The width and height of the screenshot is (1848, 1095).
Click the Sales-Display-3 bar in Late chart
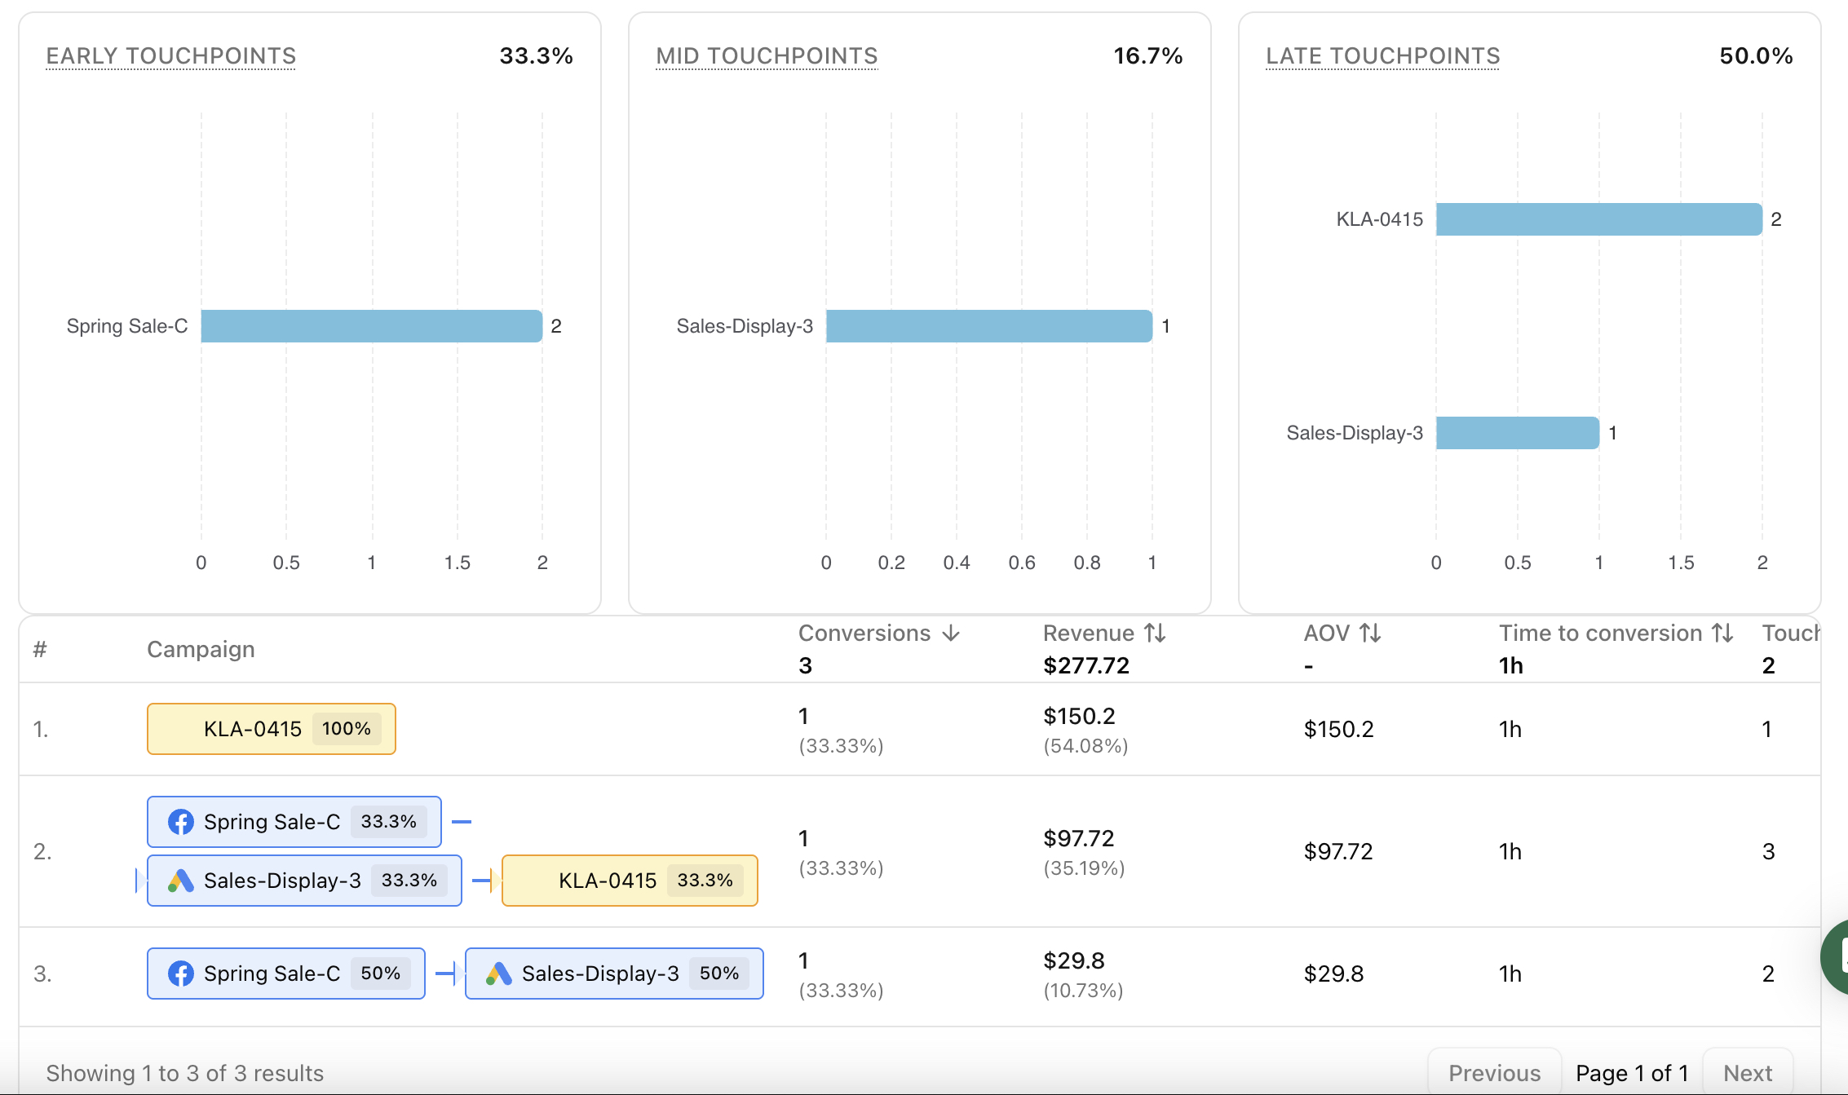pyautogui.click(x=1517, y=433)
